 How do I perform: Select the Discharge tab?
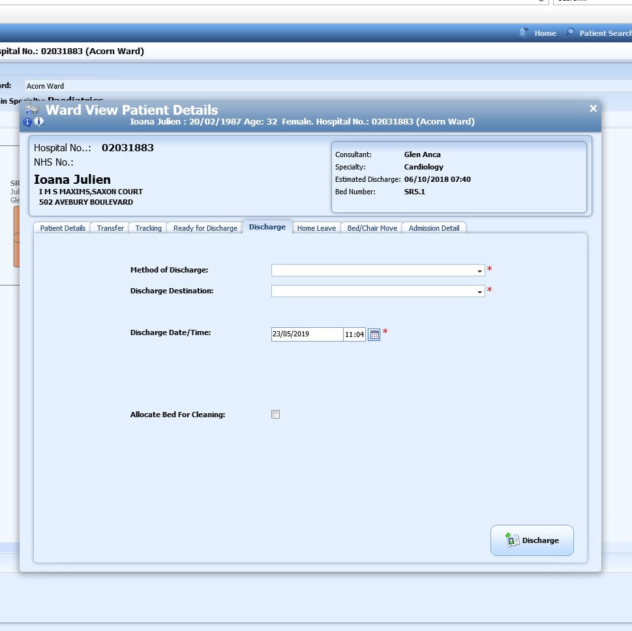click(x=267, y=227)
